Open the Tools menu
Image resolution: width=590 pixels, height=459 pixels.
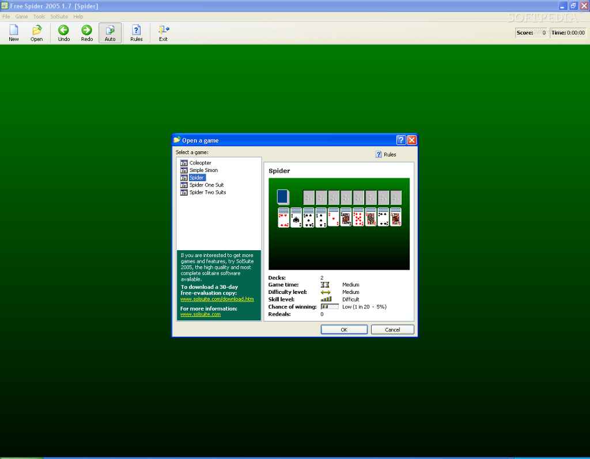(x=39, y=17)
